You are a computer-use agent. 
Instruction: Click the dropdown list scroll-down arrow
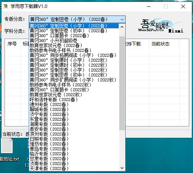pos(122,168)
